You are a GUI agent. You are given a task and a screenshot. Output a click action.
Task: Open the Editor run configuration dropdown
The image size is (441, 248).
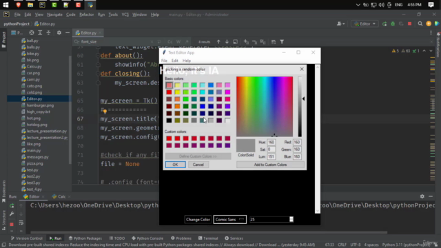coord(365,24)
